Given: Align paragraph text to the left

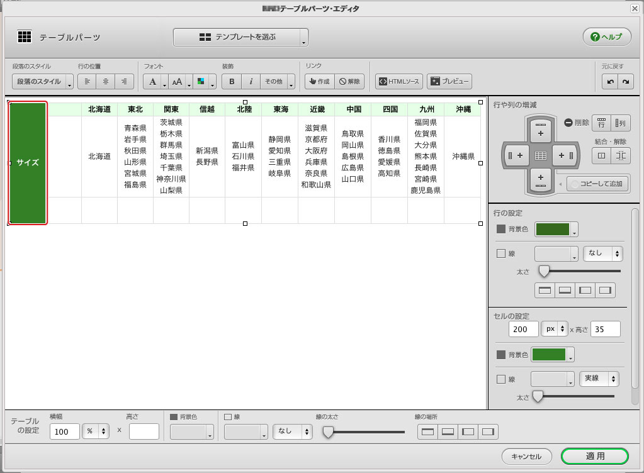Looking at the screenshot, I should tap(87, 81).
